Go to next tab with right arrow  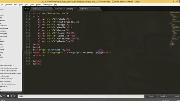tap(28, 8)
